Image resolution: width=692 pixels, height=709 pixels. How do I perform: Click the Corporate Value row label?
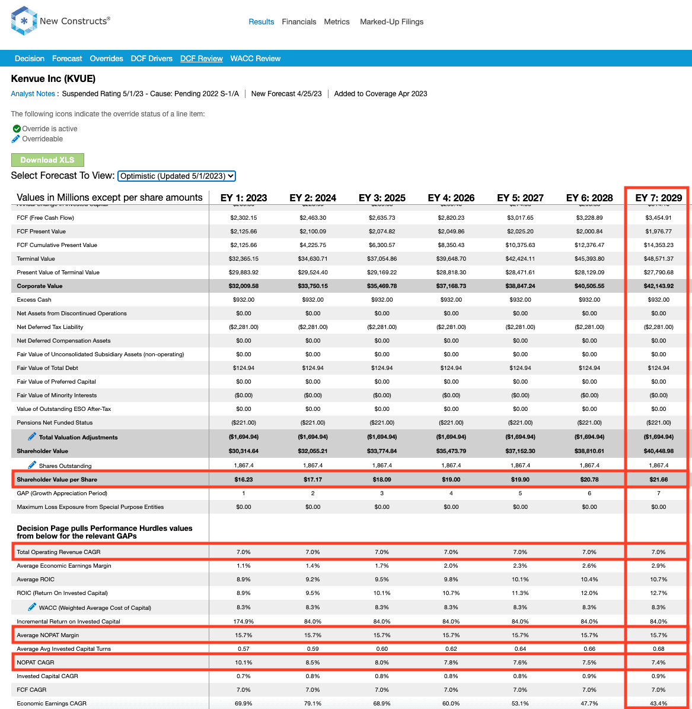(x=40, y=286)
